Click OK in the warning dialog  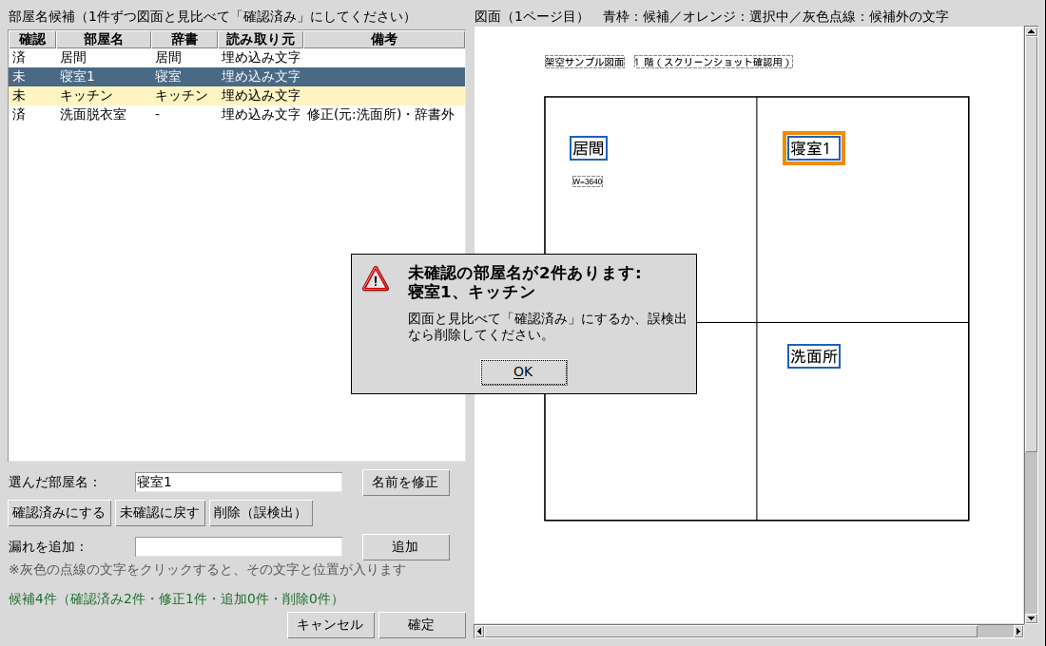pos(524,372)
